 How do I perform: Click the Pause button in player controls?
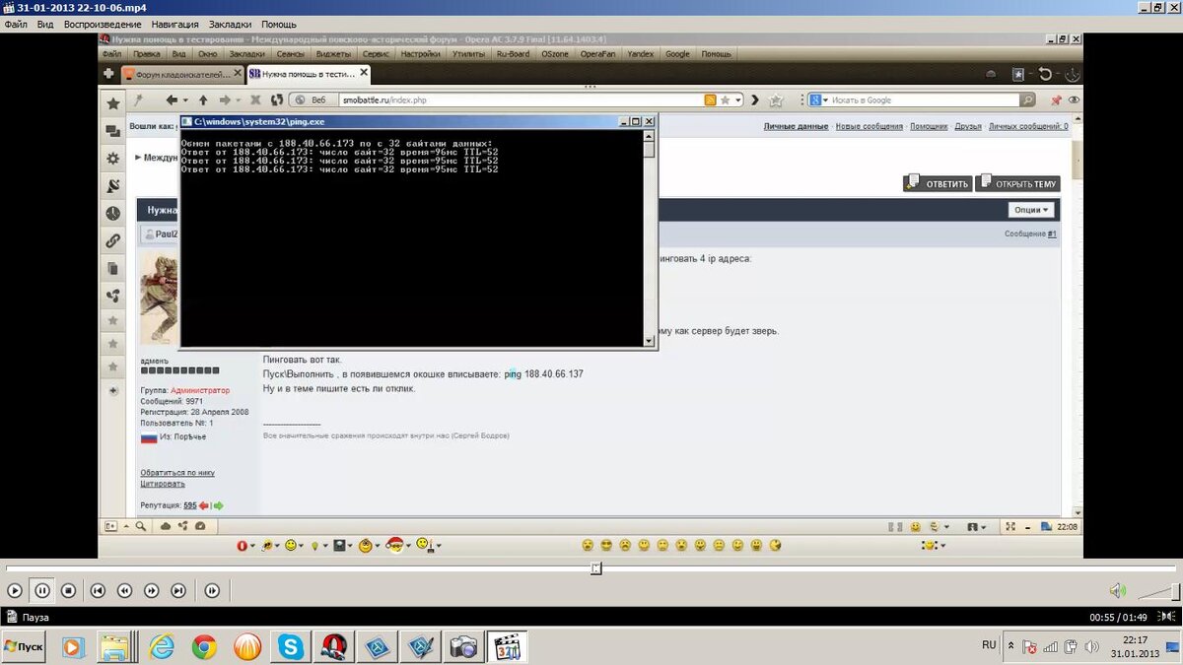coord(42,591)
